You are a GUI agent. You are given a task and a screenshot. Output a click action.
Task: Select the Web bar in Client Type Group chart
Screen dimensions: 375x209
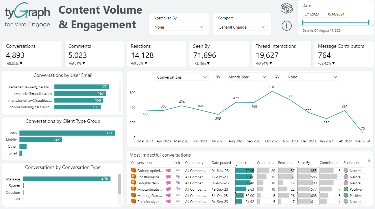67,133
